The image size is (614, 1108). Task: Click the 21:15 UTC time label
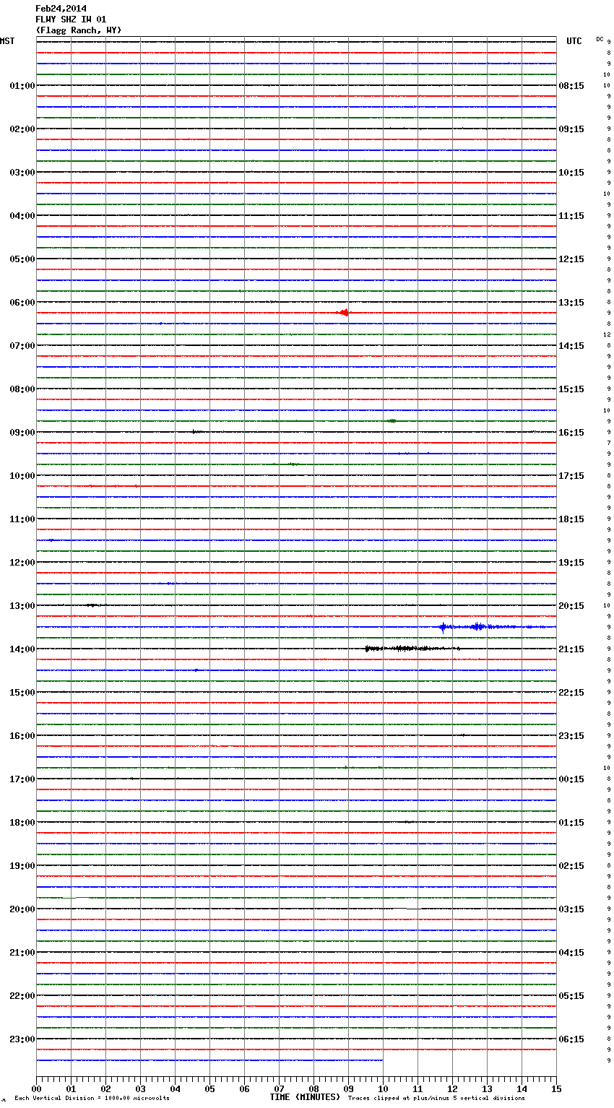click(x=571, y=649)
